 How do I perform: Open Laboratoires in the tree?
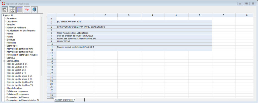point(14,22)
